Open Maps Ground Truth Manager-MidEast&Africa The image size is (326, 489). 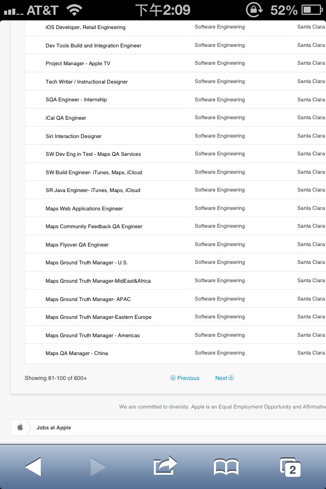click(x=98, y=281)
